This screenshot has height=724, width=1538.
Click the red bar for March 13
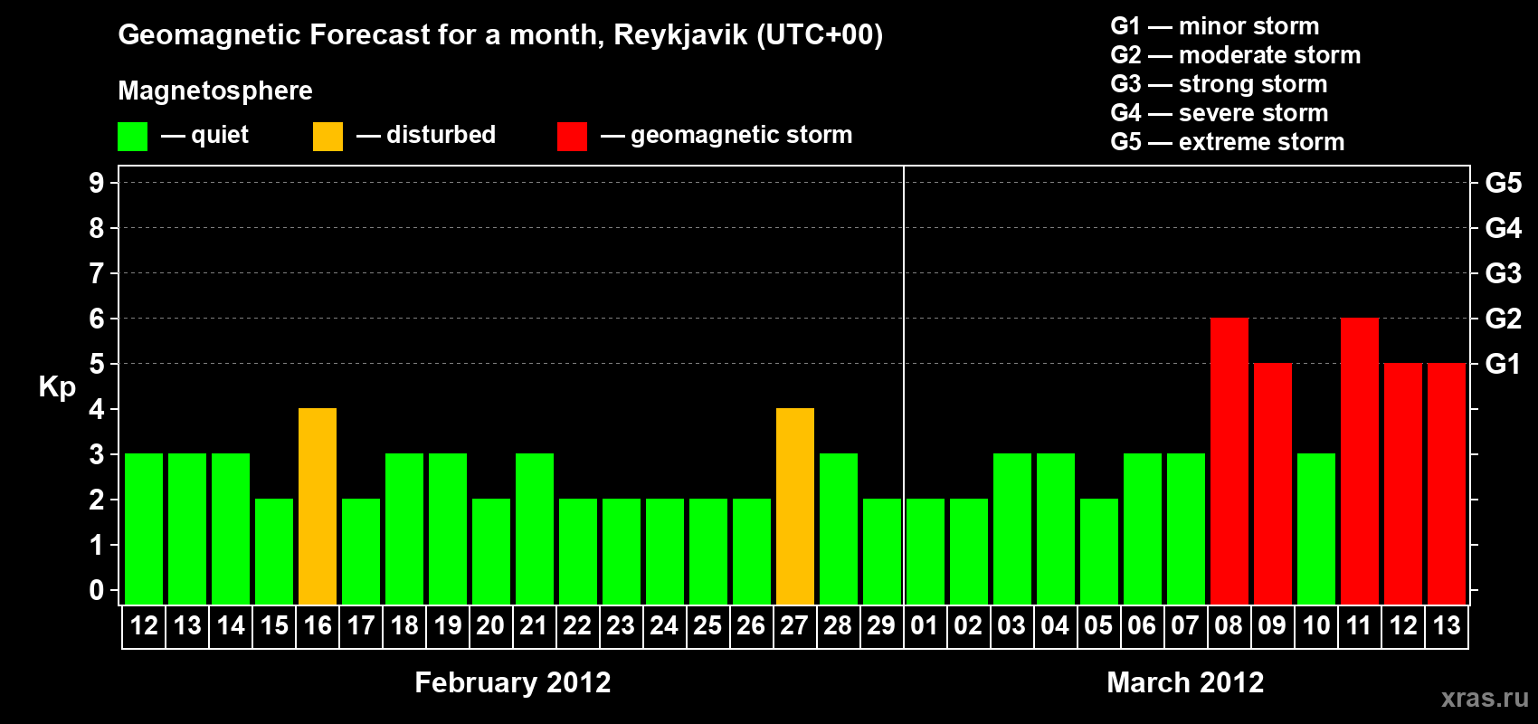pos(1447,483)
